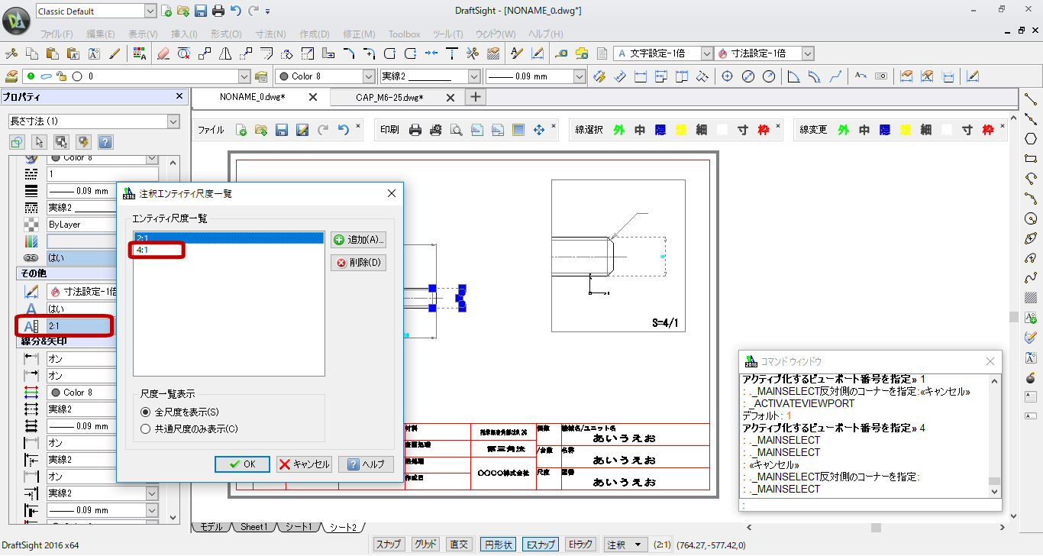1043x556 pixels.
Task: Close the 注釈エンティティ尺度一覧 dialog
Action: click(392, 193)
